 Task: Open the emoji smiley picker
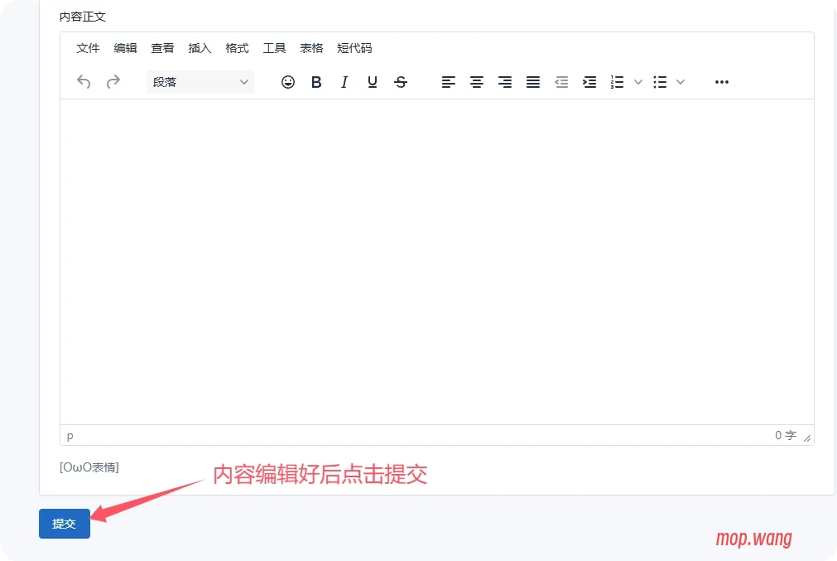tap(288, 82)
